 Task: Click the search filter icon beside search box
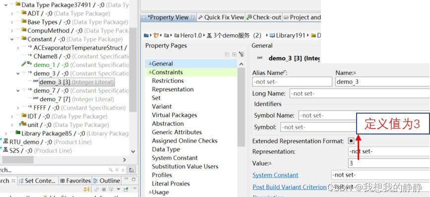131,170
